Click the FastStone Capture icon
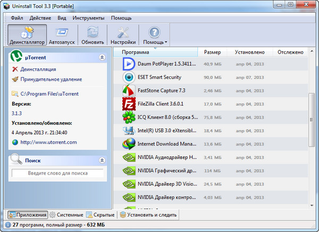 click(x=129, y=91)
